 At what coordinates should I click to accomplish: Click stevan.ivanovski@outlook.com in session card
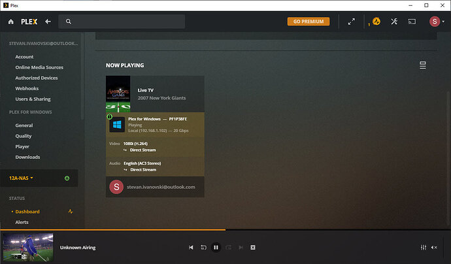[161, 187]
